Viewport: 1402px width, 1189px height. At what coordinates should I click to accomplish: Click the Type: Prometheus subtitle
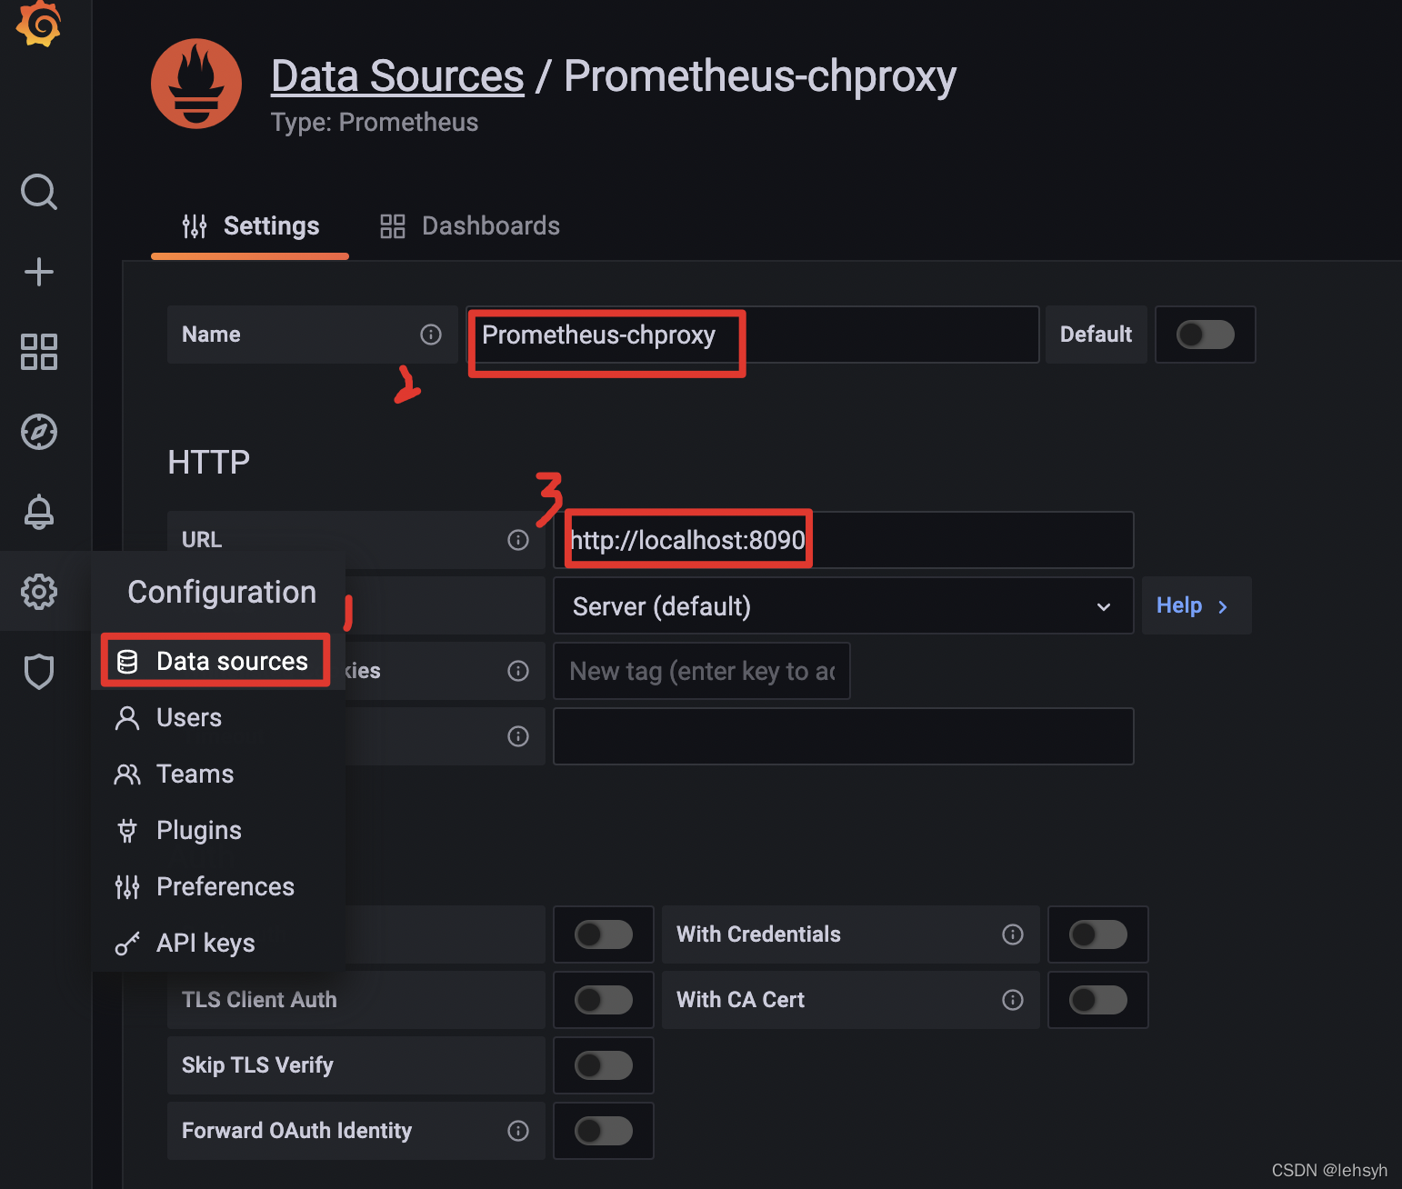tap(375, 122)
